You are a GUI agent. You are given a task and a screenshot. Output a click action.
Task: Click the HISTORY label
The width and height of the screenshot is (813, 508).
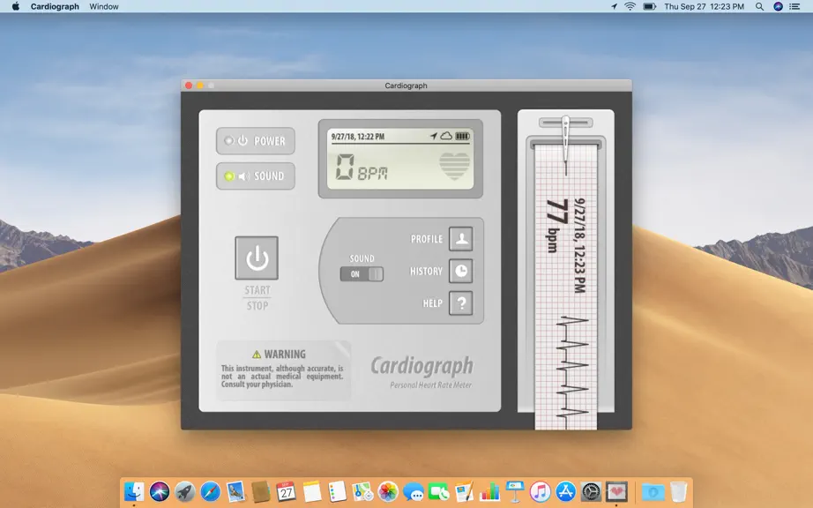[x=426, y=271]
